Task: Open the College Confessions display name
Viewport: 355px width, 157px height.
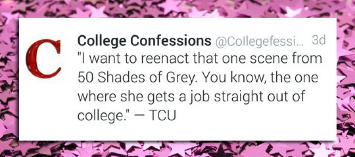Action: tap(144, 41)
